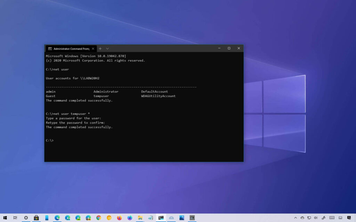The image size is (356, 222).
Task: Open the new tab profile dropdown
Action: coord(107,49)
